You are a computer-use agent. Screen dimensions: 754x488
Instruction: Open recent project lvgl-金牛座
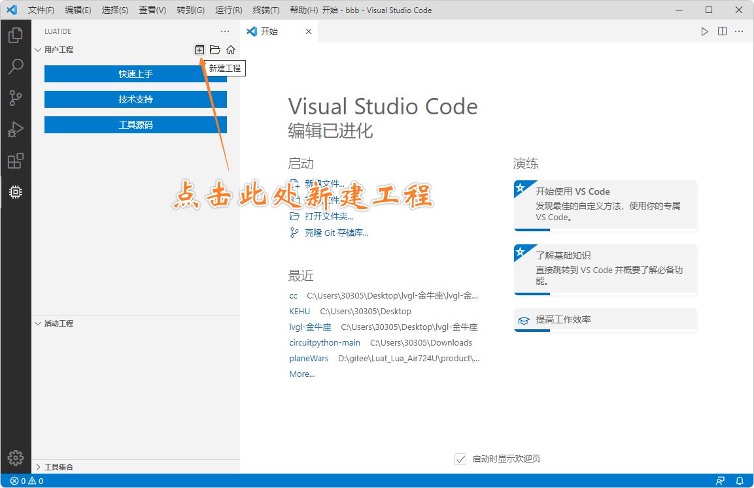click(x=310, y=327)
